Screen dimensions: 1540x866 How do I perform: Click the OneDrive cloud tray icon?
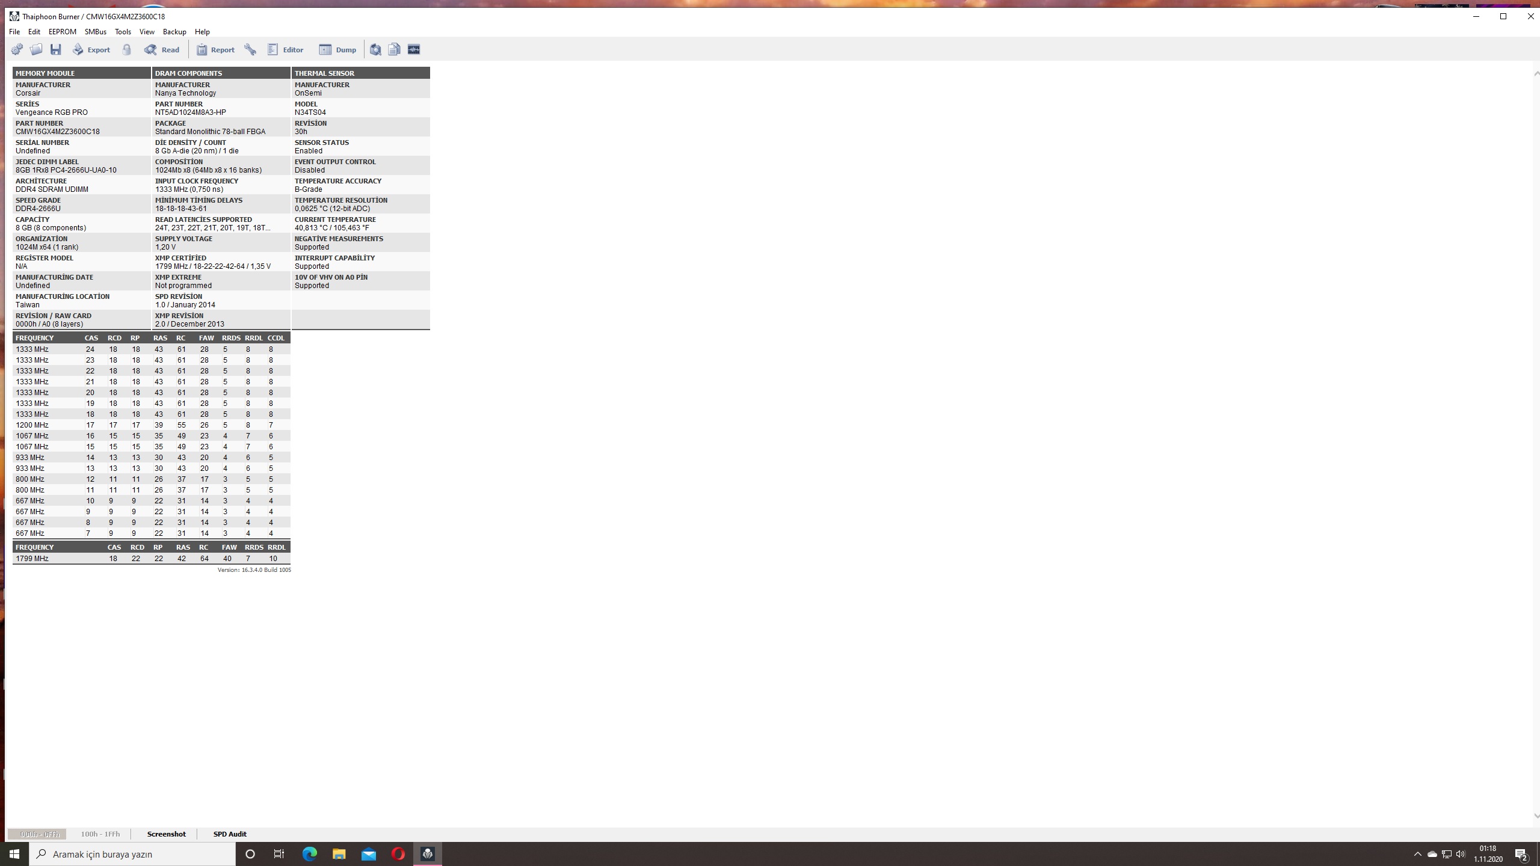coord(1432,854)
